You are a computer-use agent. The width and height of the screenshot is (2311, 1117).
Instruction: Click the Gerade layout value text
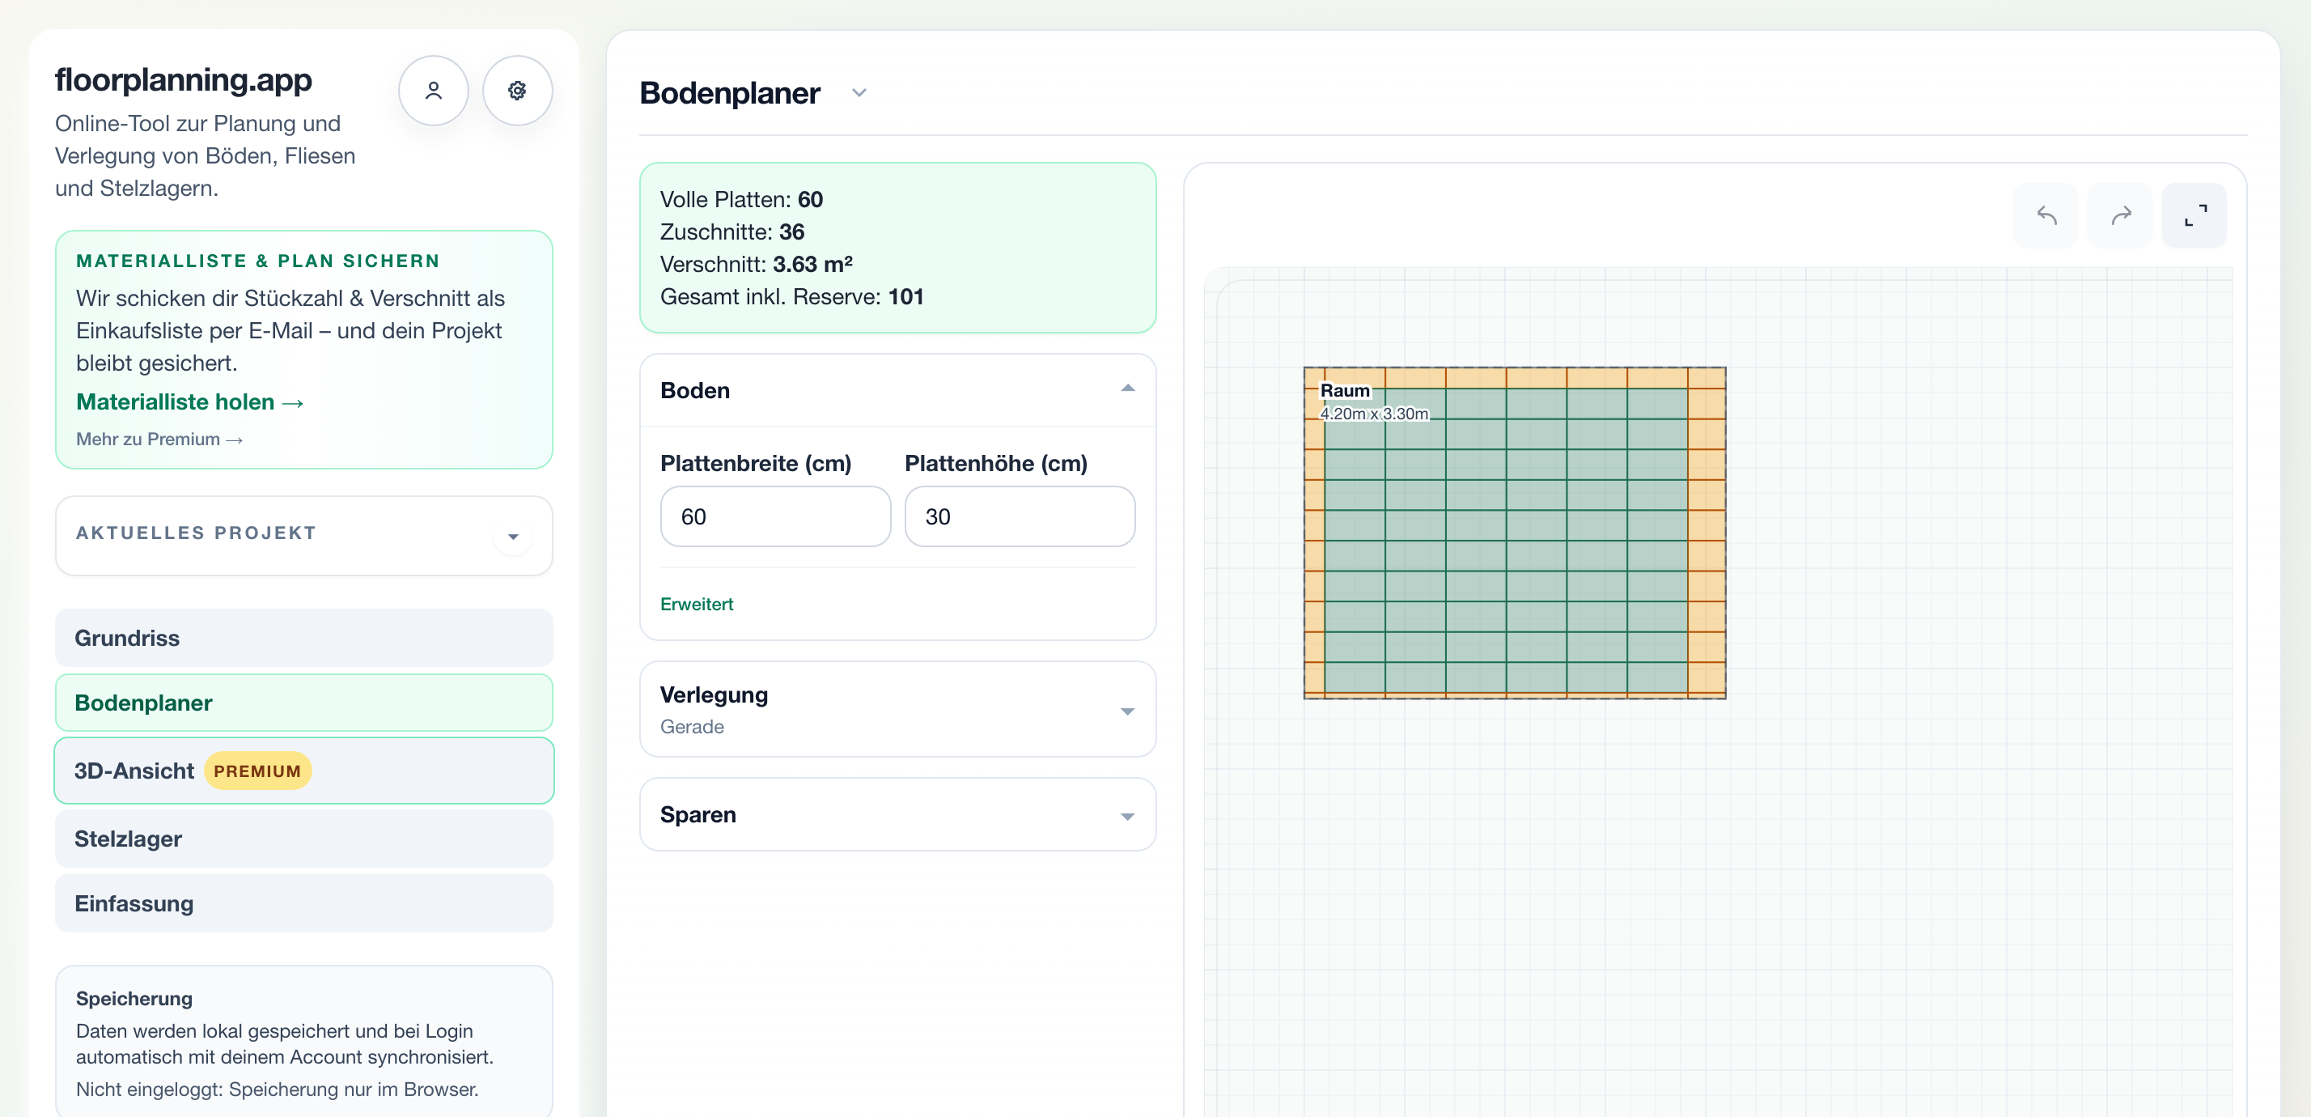pos(692,727)
